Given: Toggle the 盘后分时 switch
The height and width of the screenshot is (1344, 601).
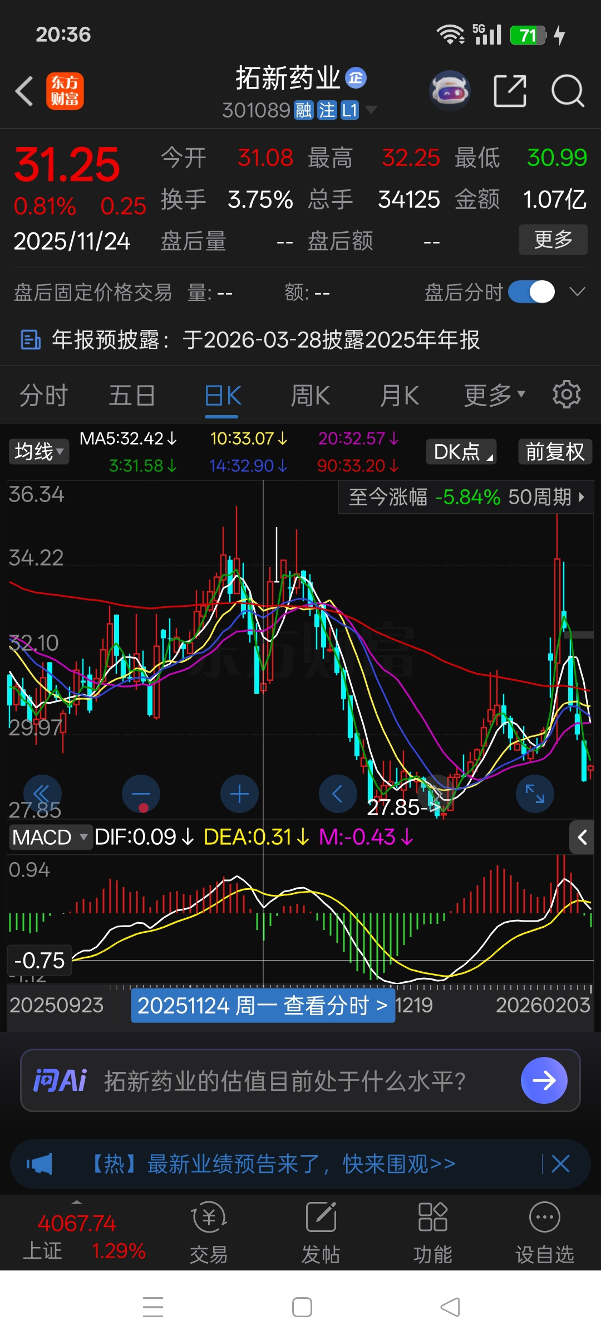Looking at the screenshot, I should point(531,291).
